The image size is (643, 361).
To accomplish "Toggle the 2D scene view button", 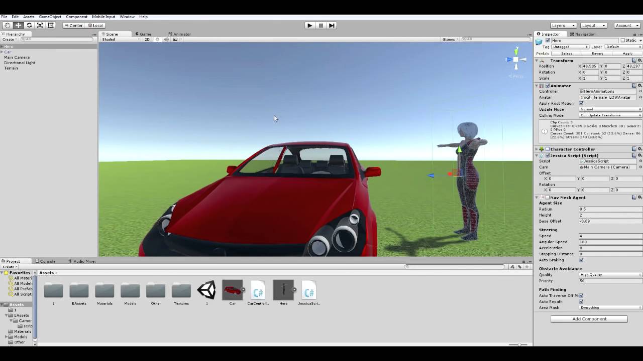I will 147,39.
